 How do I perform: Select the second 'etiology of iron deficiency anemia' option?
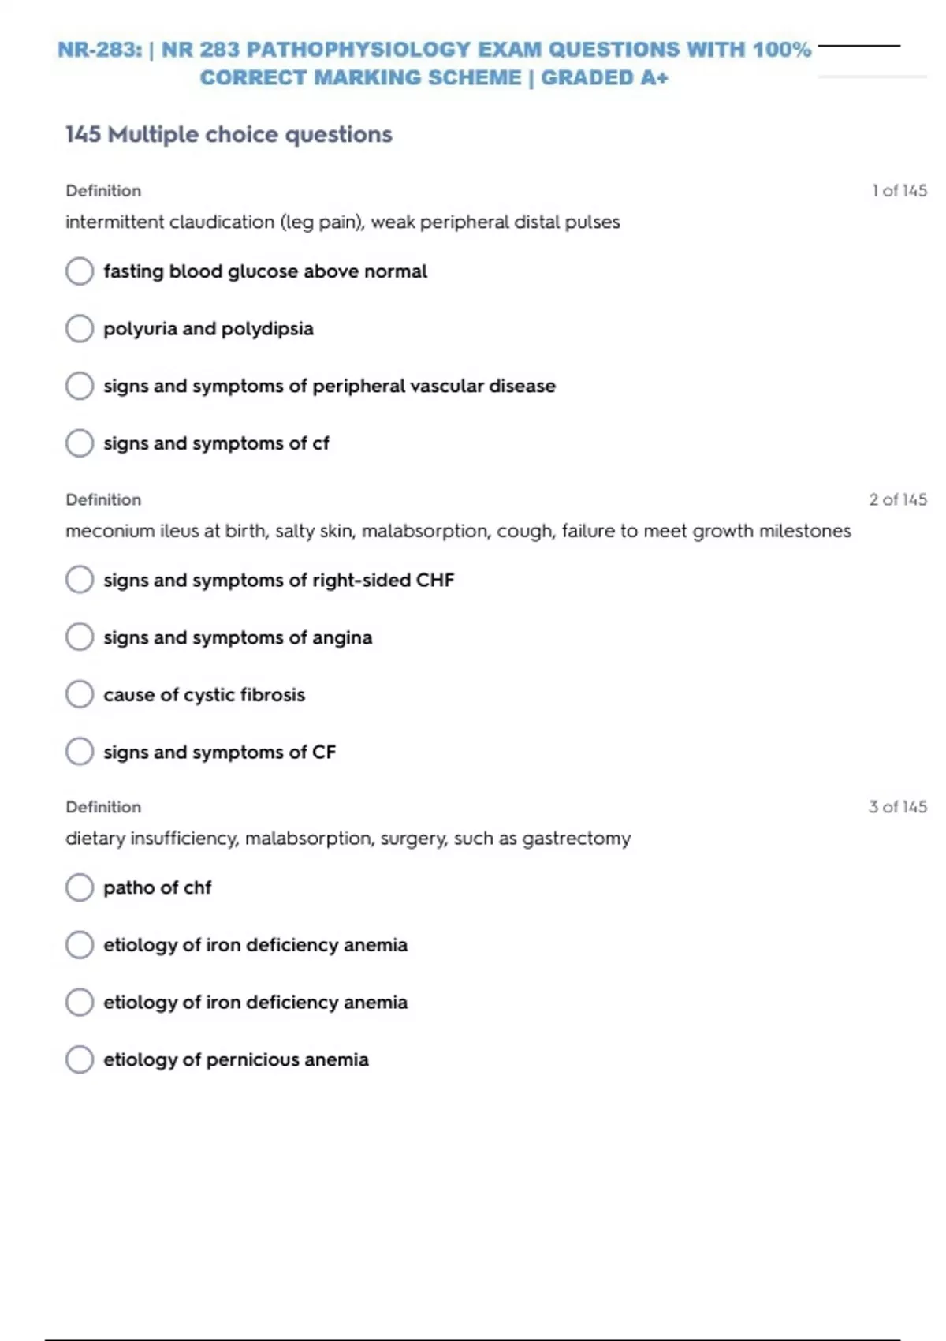pos(80,1002)
